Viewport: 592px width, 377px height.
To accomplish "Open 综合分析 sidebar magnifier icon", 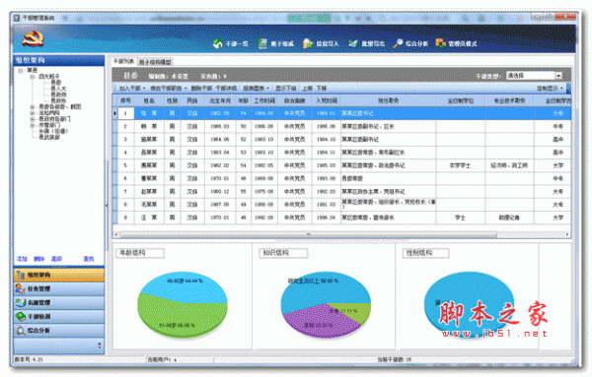I will click(21, 331).
